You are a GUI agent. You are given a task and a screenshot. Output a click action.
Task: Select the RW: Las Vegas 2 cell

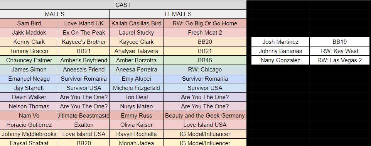tap(339, 60)
